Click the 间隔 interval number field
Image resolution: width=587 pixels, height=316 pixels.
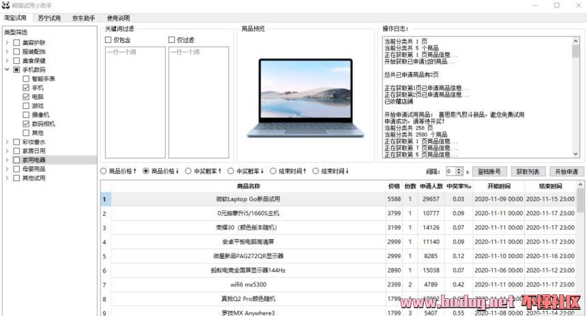tap(450, 172)
